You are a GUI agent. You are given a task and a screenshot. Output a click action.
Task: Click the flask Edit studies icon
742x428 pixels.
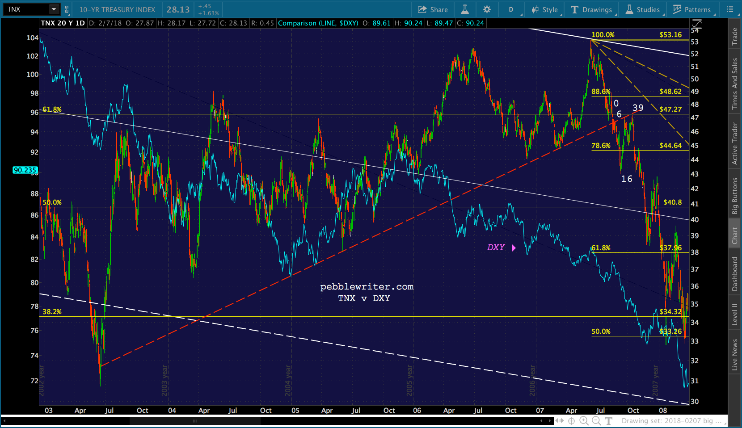coord(465,9)
